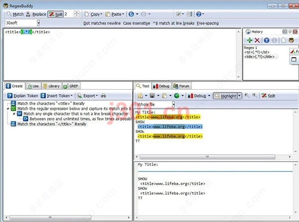Screen dimensions: 299x222
Task: Click the gray down arrow in History panel
Action: click(275, 40)
